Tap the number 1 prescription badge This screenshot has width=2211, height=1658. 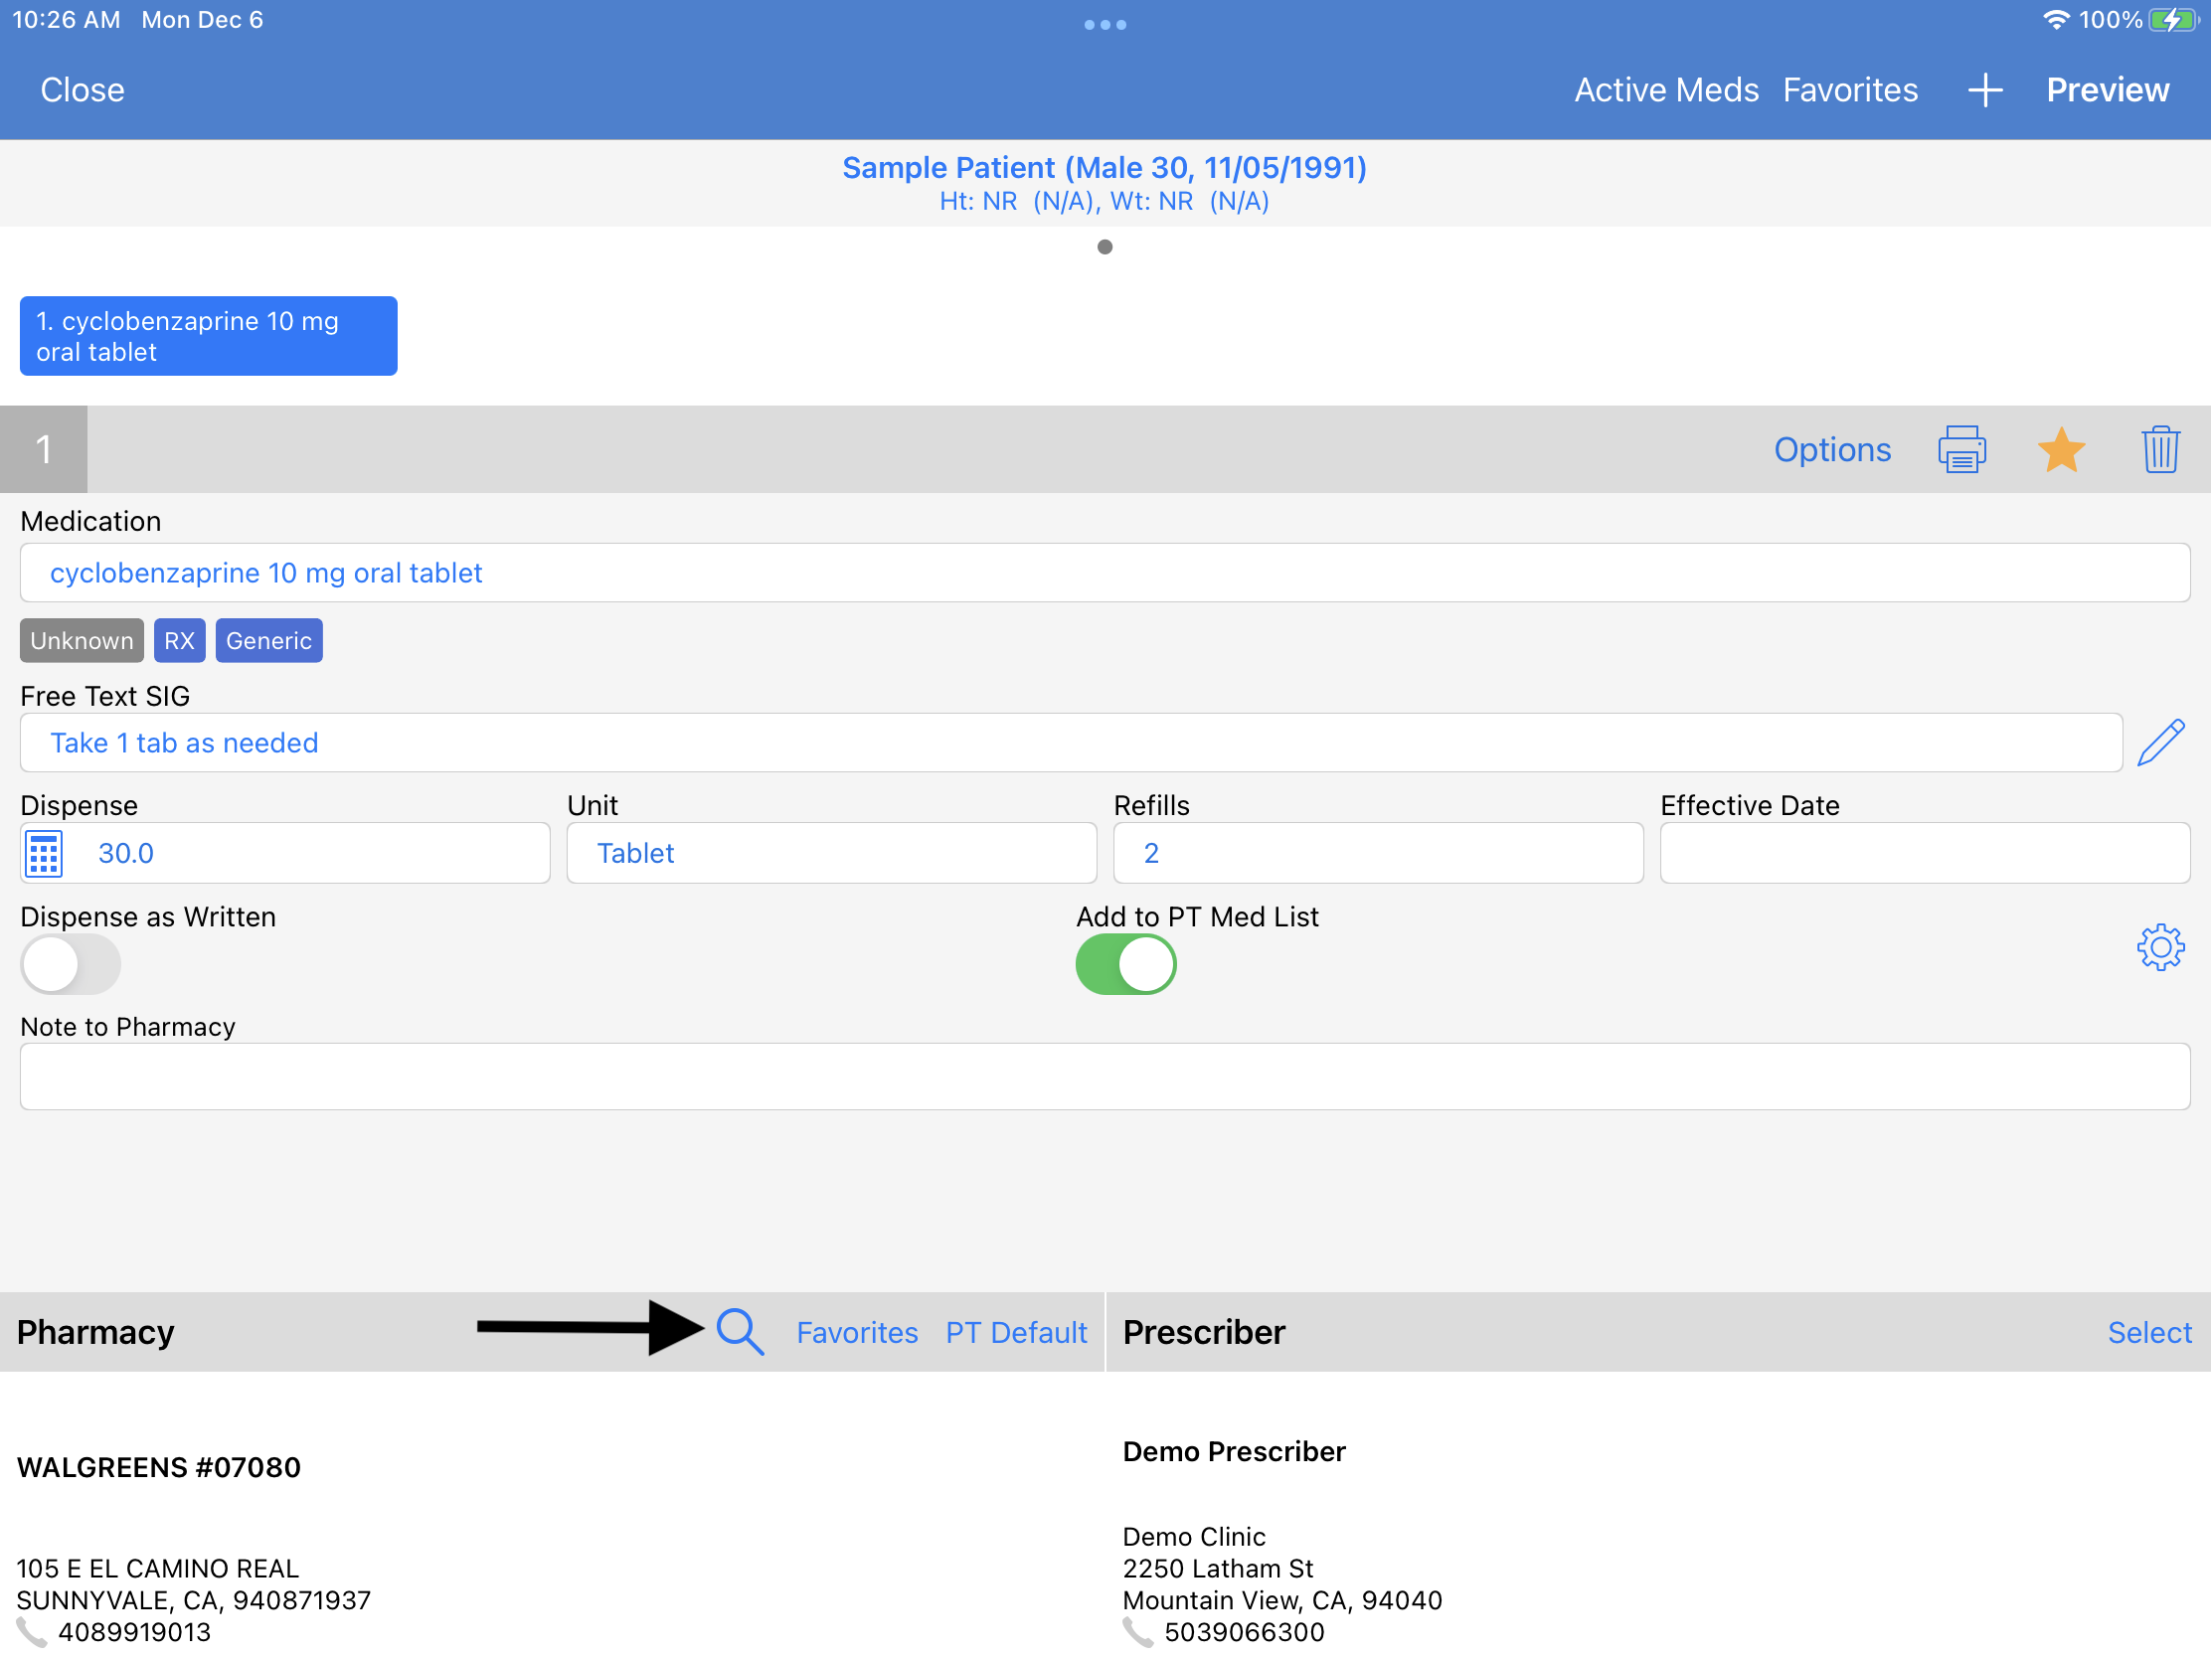pos(43,448)
